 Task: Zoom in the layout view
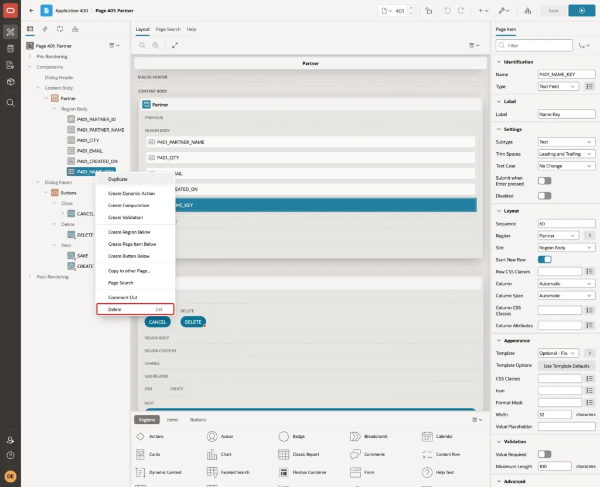point(155,45)
